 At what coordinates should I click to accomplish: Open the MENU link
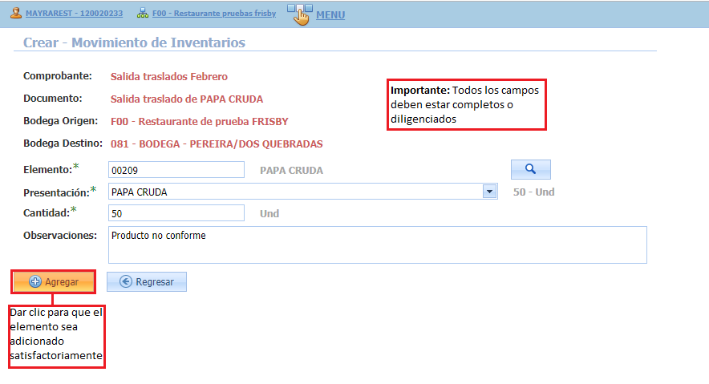pyautogui.click(x=330, y=15)
